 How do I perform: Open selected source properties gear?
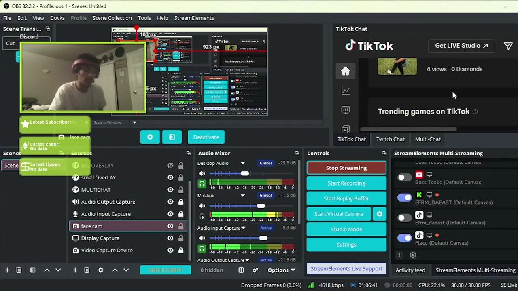101,270
